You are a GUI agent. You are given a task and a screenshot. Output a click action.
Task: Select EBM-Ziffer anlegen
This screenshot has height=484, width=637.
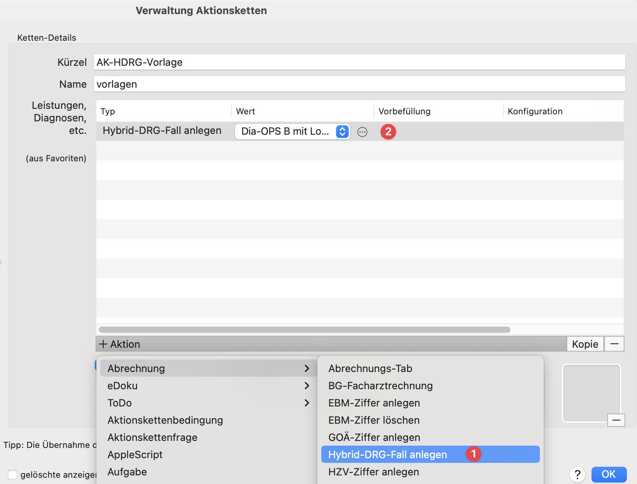pyautogui.click(x=431, y=403)
